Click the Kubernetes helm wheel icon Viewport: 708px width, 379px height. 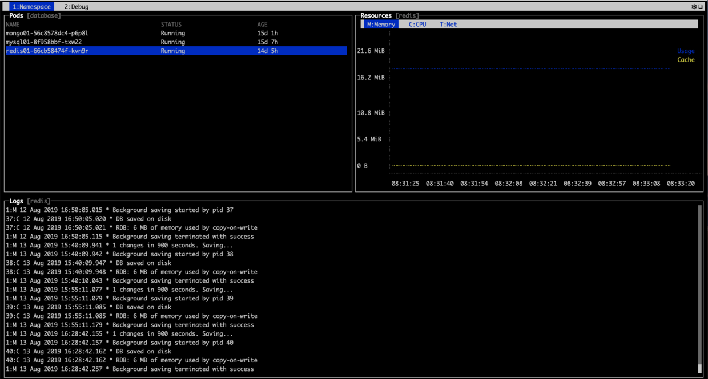pos(694,7)
